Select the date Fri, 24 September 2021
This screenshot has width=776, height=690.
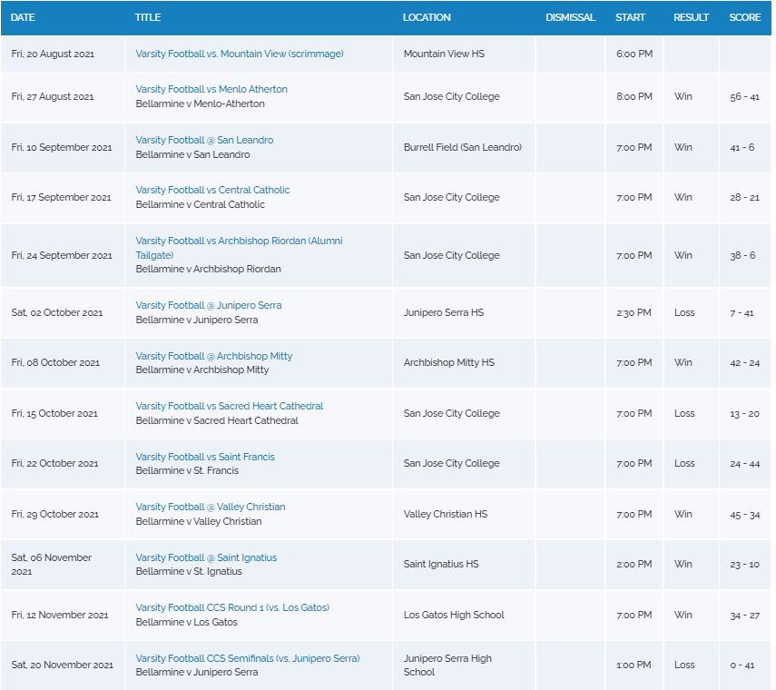[62, 255]
